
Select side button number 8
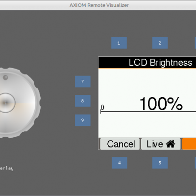click(83, 101)
